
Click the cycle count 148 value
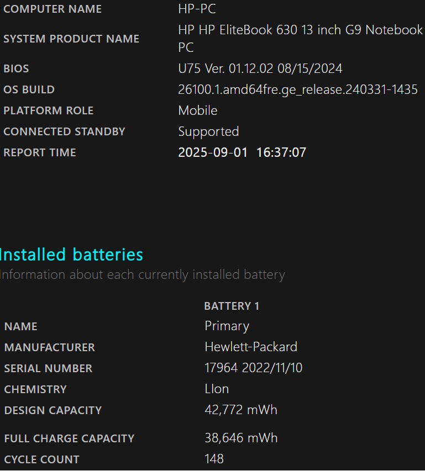click(214, 459)
